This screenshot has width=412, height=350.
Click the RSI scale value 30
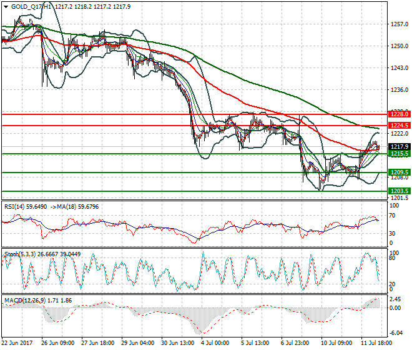click(x=392, y=233)
